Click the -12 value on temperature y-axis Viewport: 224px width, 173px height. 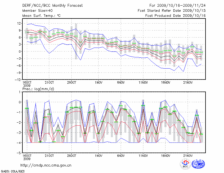pyautogui.click(x=18, y=80)
